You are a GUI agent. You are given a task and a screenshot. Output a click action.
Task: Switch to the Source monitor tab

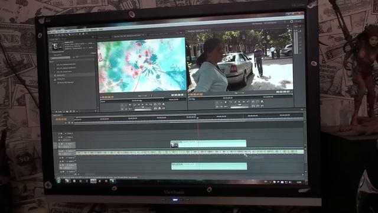click(127, 36)
